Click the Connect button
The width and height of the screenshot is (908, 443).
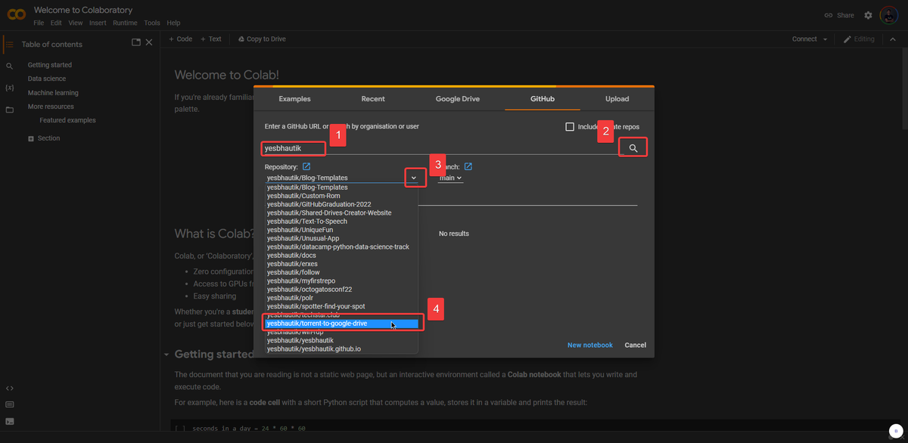(804, 39)
